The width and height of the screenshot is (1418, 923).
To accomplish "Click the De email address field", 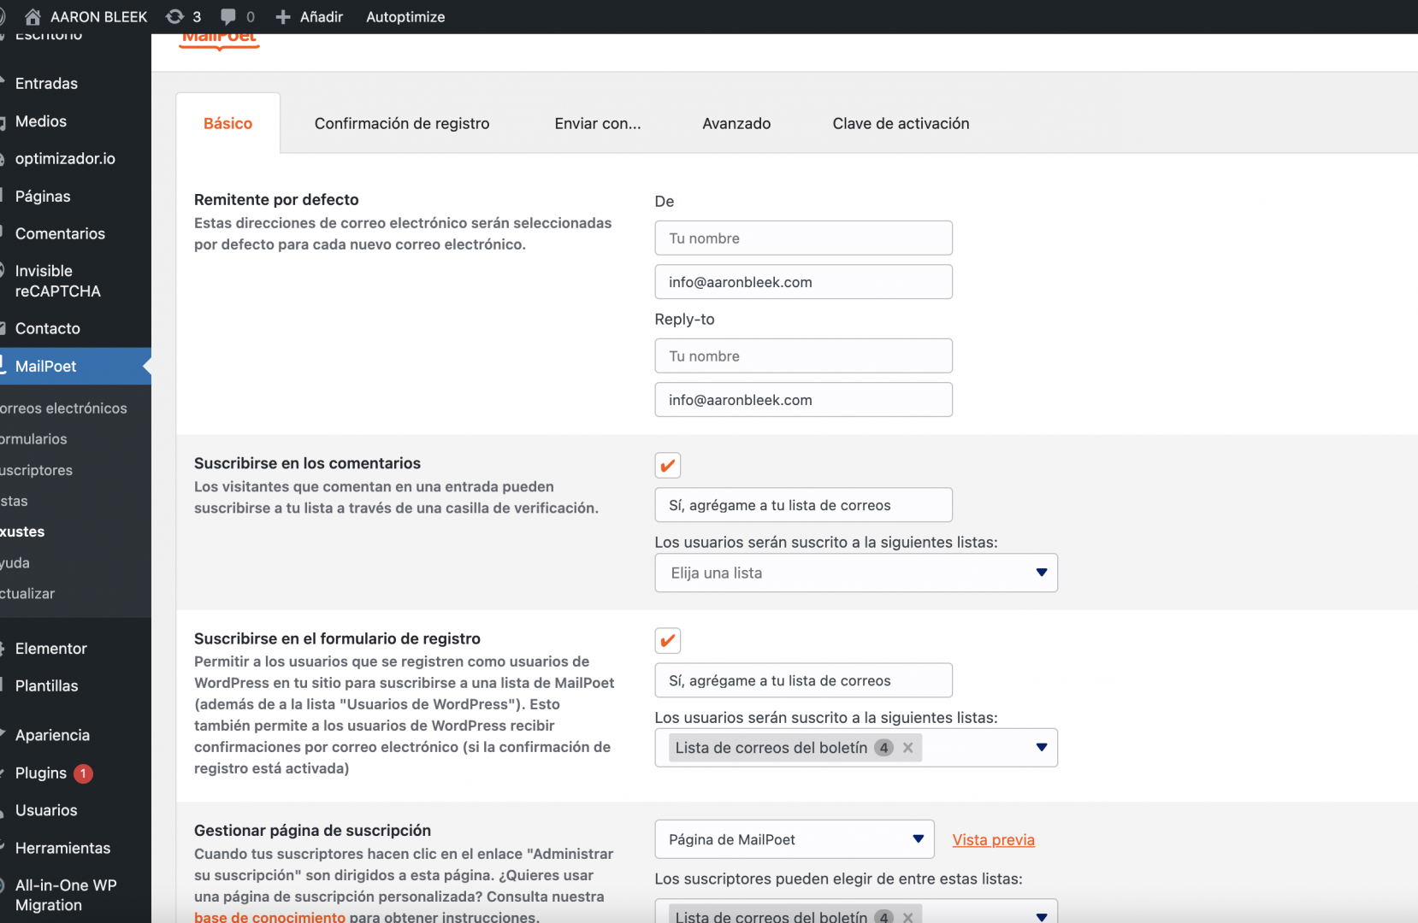I will pos(804,282).
